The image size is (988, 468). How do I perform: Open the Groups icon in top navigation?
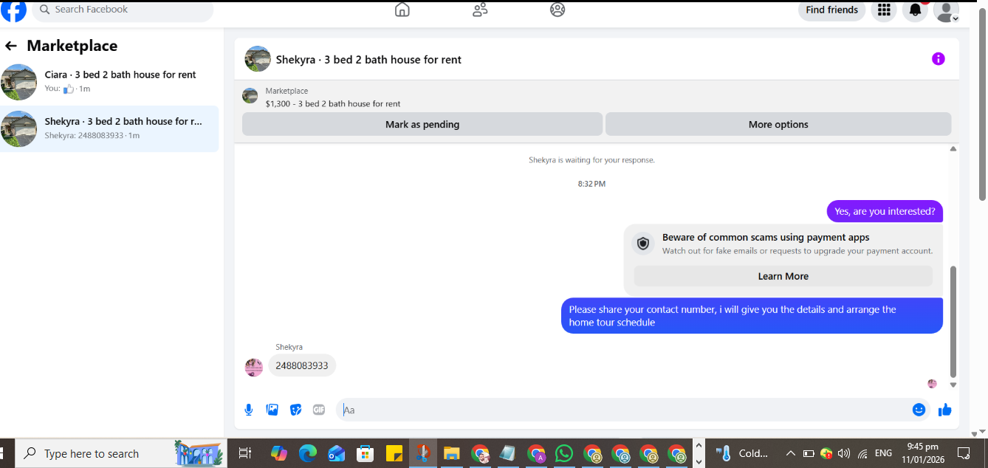(x=558, y=10)
